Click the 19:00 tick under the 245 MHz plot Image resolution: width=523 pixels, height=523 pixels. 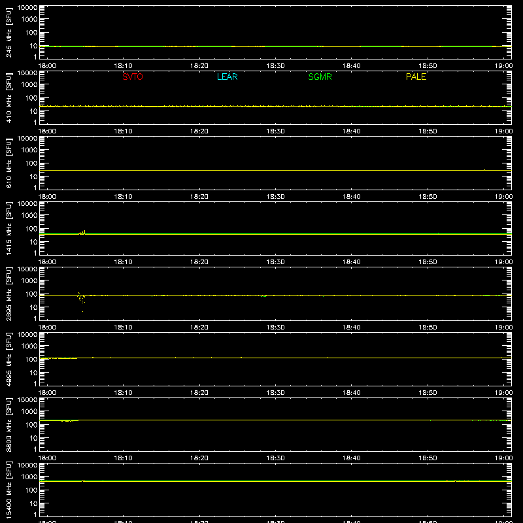(503, 66)
